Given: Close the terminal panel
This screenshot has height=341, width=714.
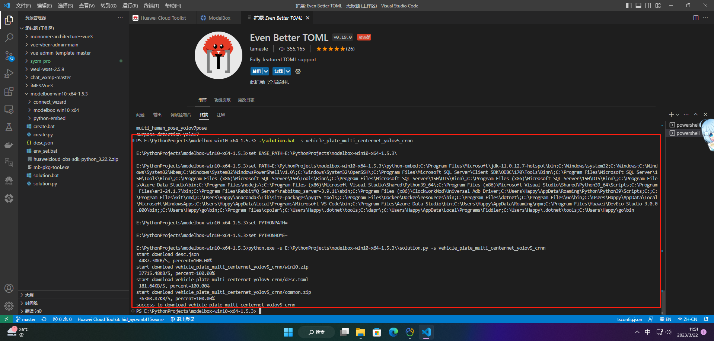Looking at the screenshot, I should click(x=705, y=114).
